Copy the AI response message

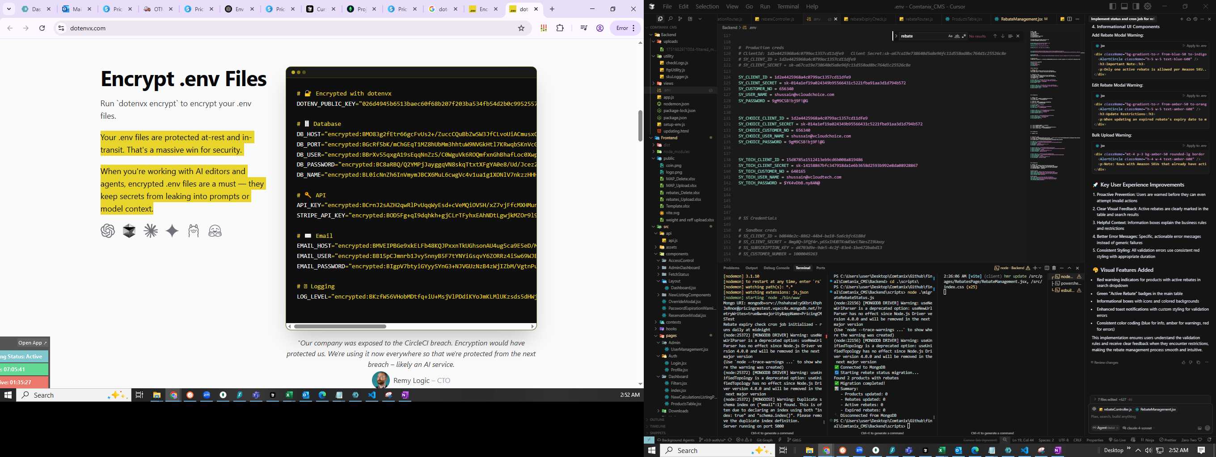click(x=1198, y=362)
